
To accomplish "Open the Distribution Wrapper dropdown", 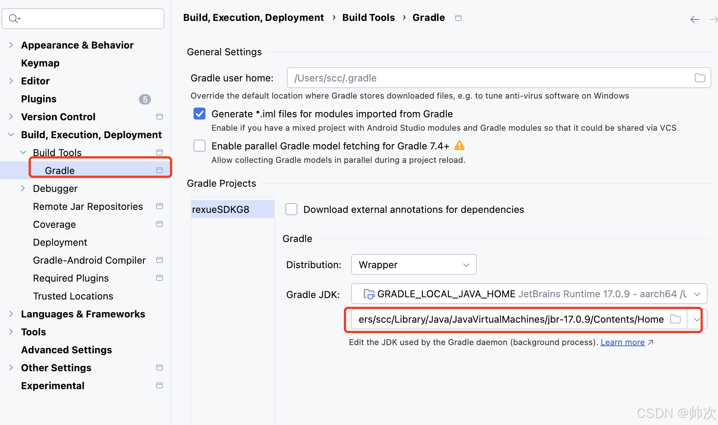I will pyautogui.click(x=414, y=264).
